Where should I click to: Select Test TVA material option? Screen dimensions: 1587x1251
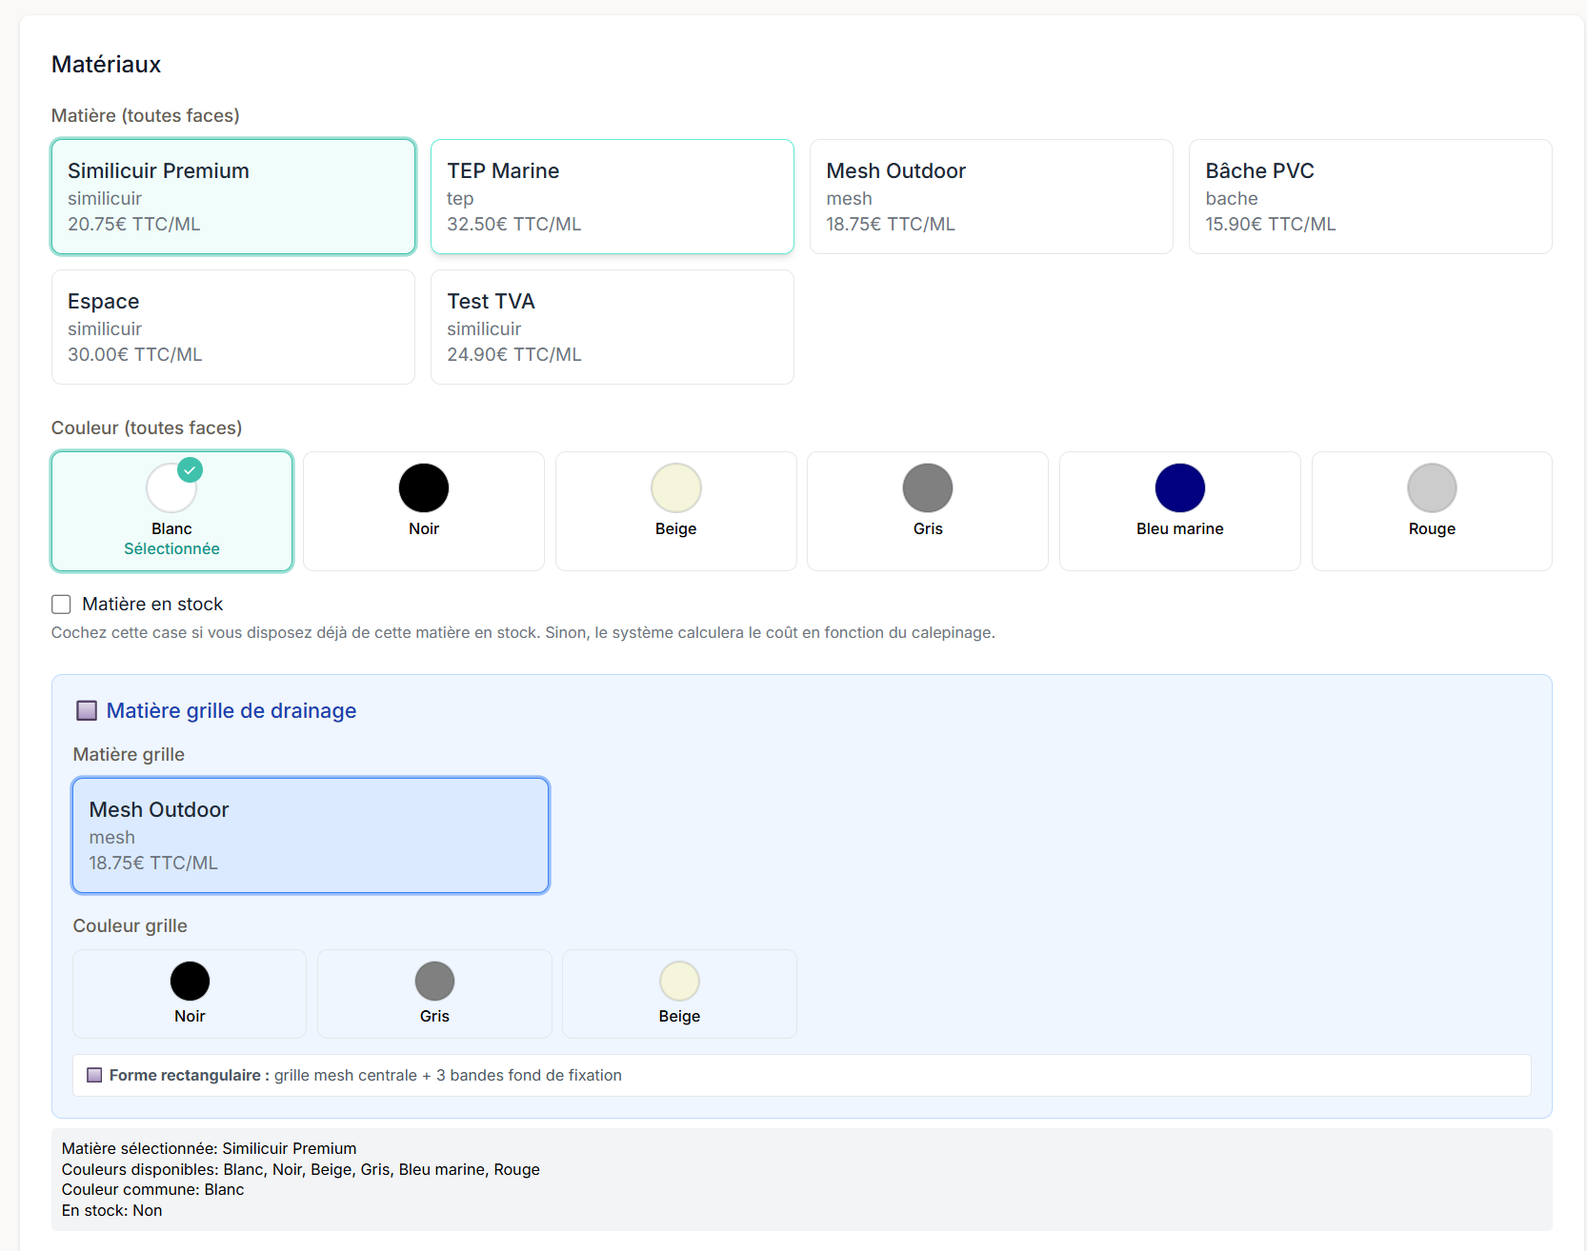(x=612, y=328)
